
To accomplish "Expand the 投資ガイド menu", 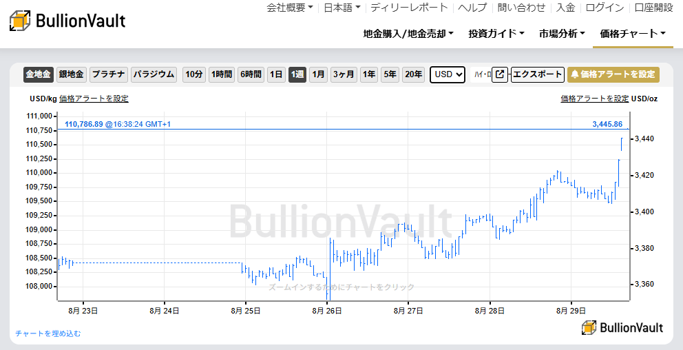I will (x=496, y=34).
